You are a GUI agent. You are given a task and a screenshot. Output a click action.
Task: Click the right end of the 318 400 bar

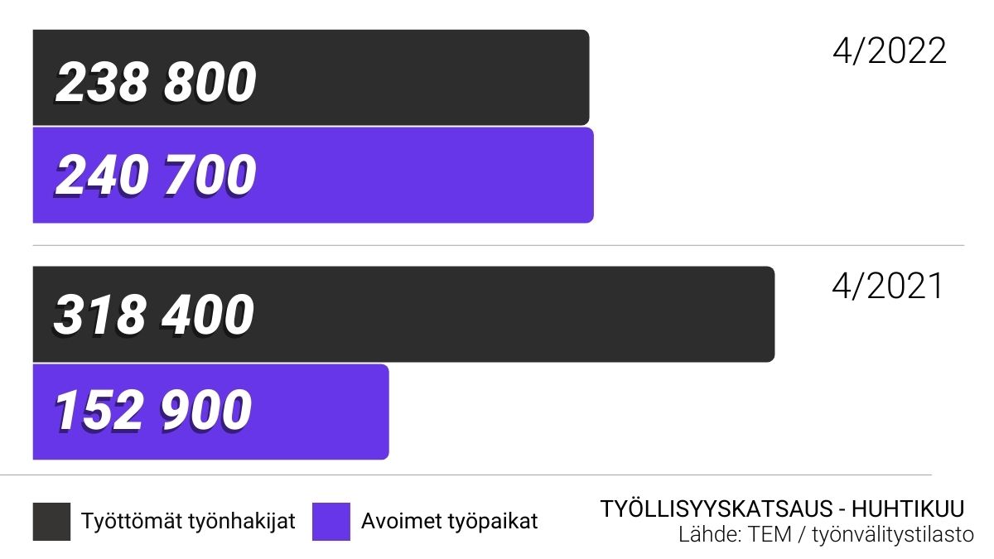(x=769, y=314)
